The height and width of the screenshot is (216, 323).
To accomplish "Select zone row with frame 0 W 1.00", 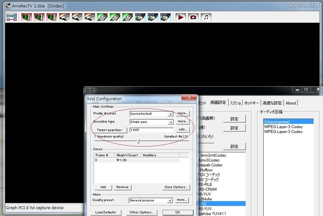I will coord(137,160).
